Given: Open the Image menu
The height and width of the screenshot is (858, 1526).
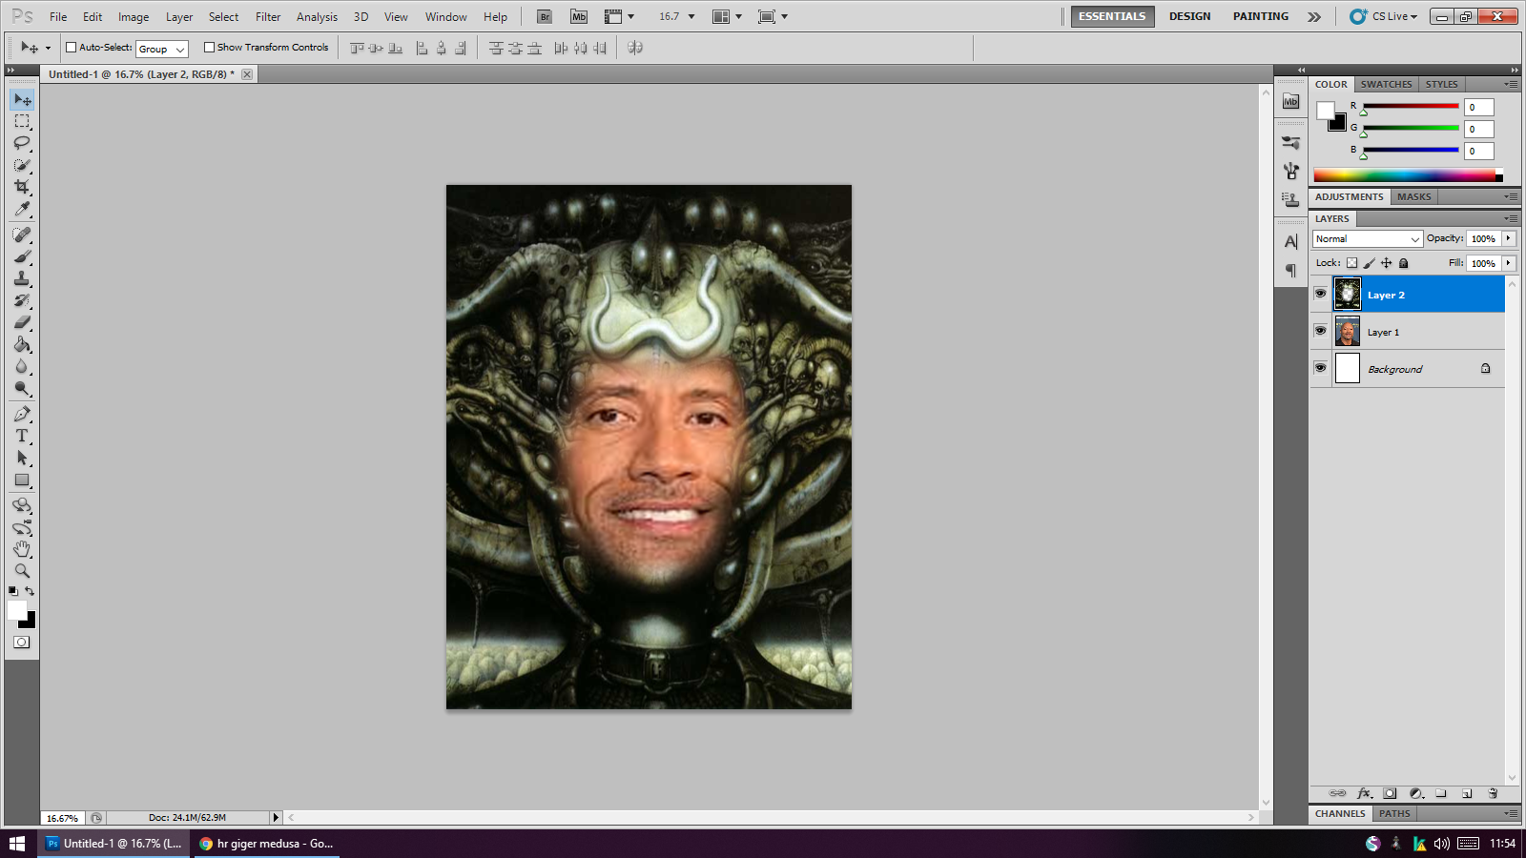Looking at the screenshot, I should click(x=134, y=16).
